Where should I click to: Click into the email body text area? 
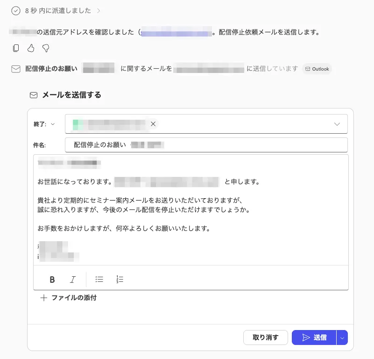tap(191, 210)
